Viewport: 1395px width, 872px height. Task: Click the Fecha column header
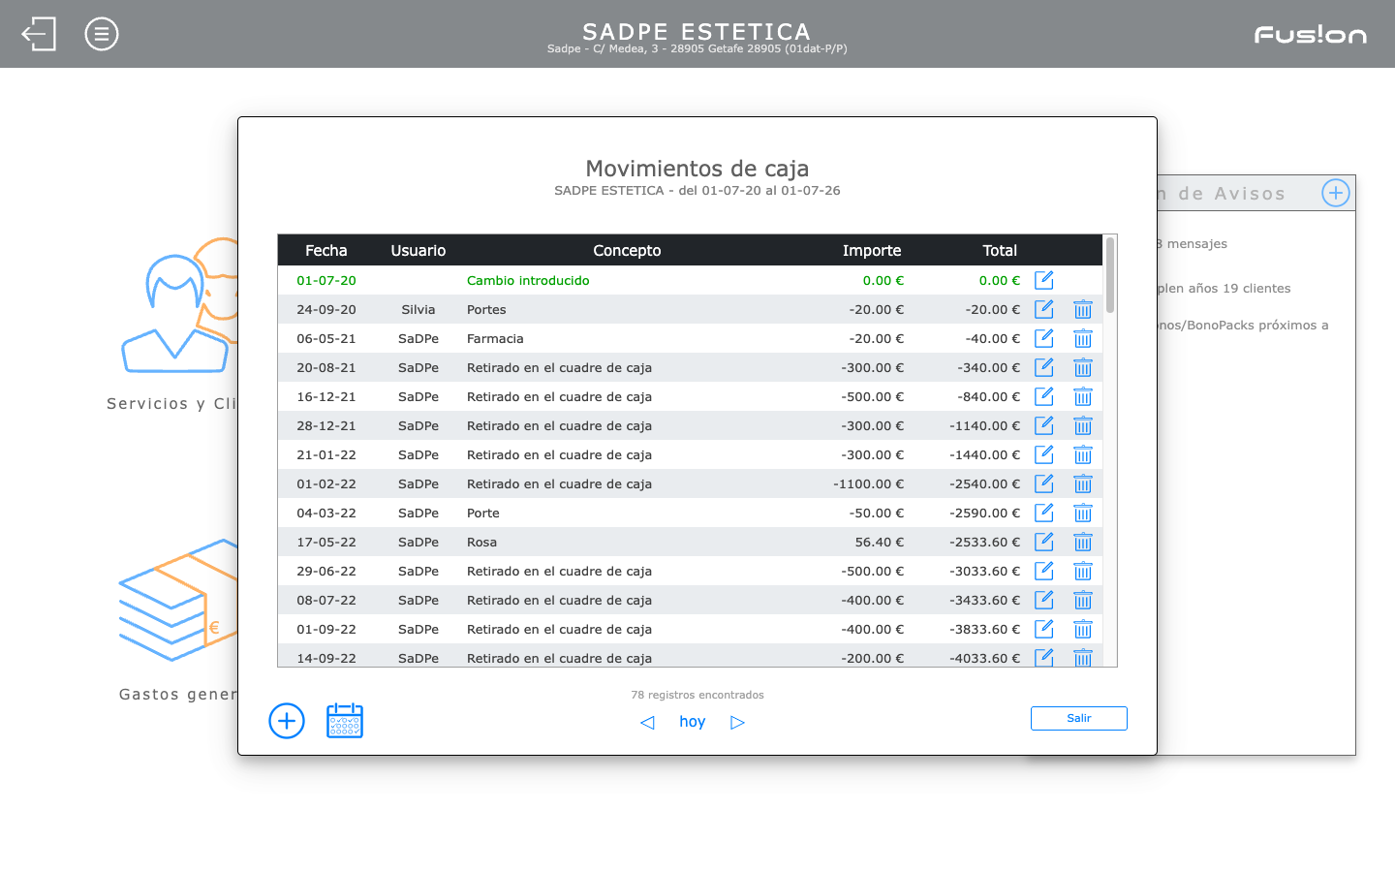[x=325, y=250]
